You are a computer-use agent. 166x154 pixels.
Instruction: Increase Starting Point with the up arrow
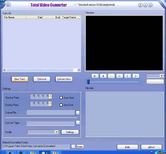click(x=50, y=95)
